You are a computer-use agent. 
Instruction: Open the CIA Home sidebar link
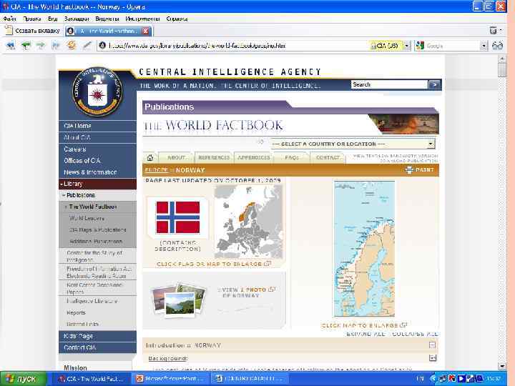(x=77, y=126)
